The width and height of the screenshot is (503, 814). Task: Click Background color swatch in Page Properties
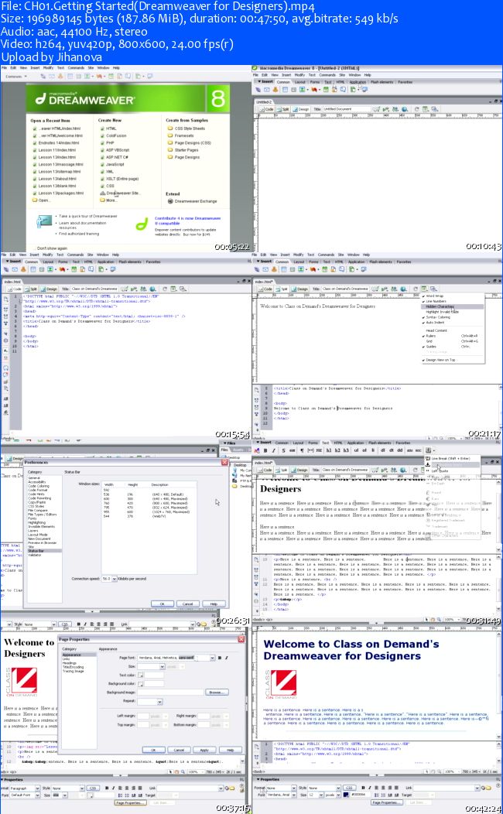click(140, 684)
